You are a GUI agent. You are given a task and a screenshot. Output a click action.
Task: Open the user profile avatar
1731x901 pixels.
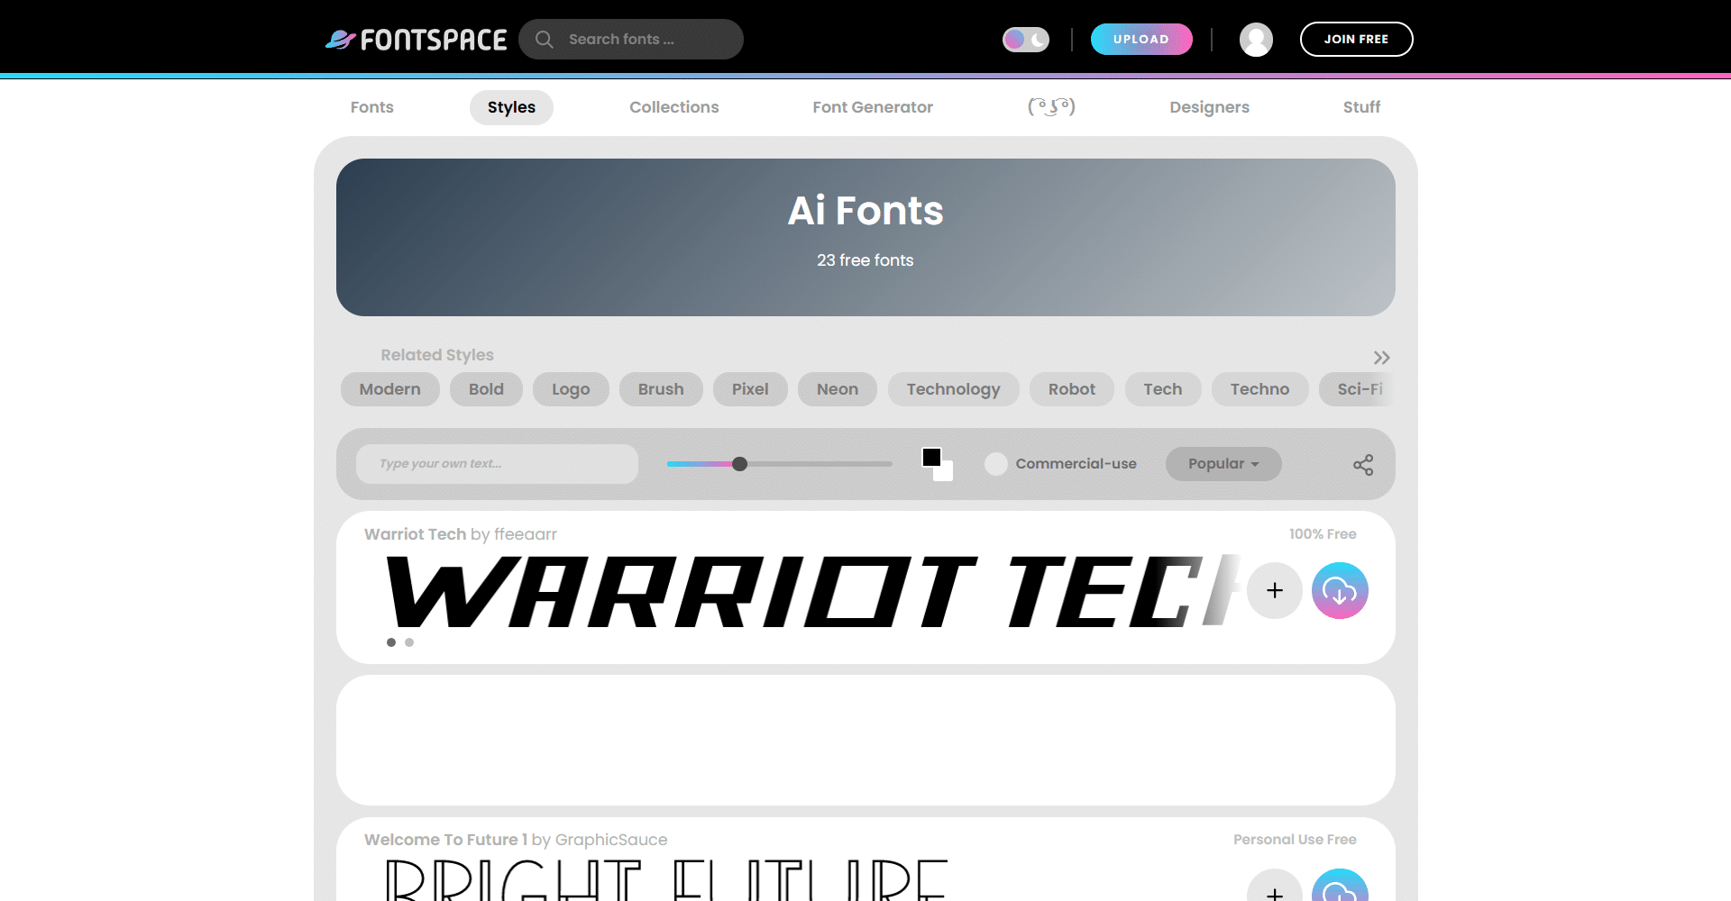click(x=1256, y=40)
